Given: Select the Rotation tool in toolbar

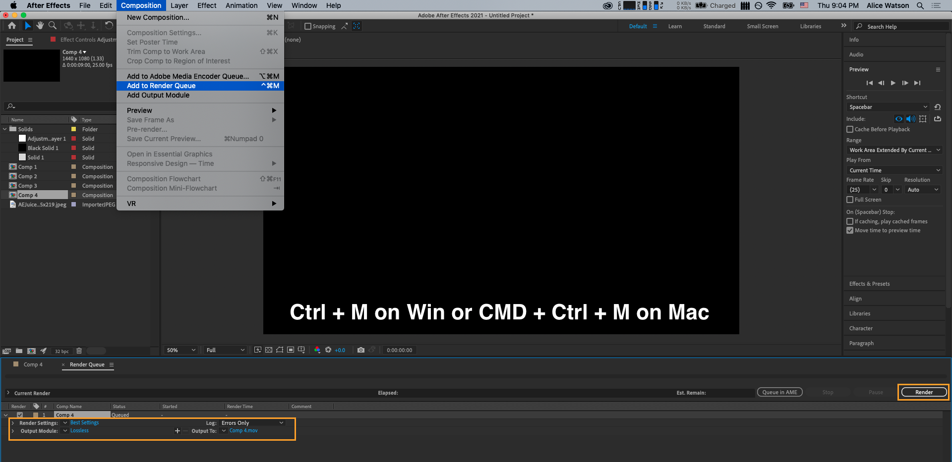Looking at the screenshot, I should (109, 26).
